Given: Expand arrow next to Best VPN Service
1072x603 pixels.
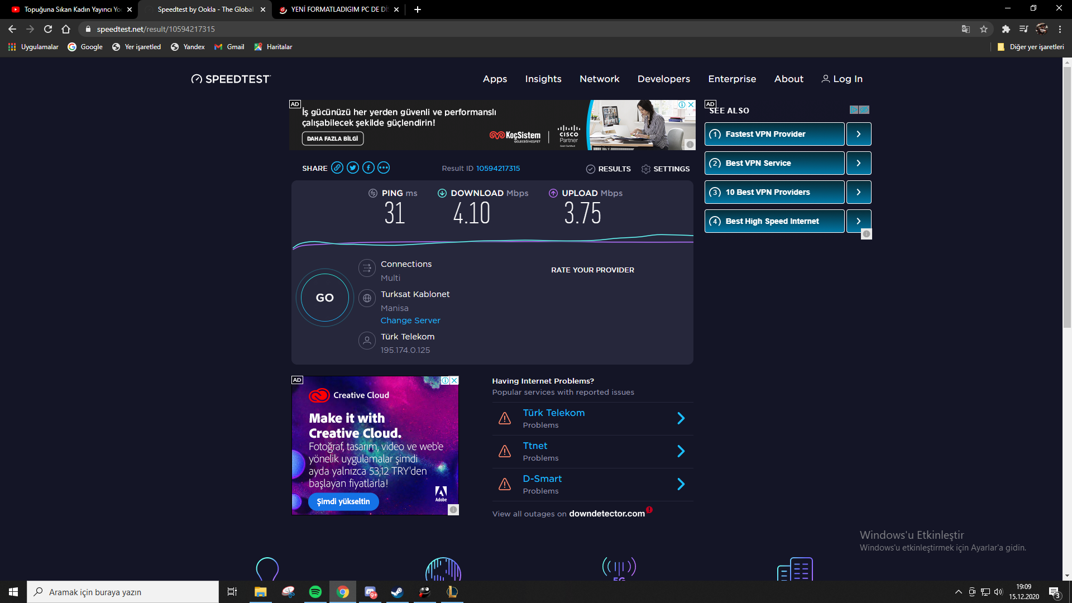Looking at the screenshot, I should point(859,163).
